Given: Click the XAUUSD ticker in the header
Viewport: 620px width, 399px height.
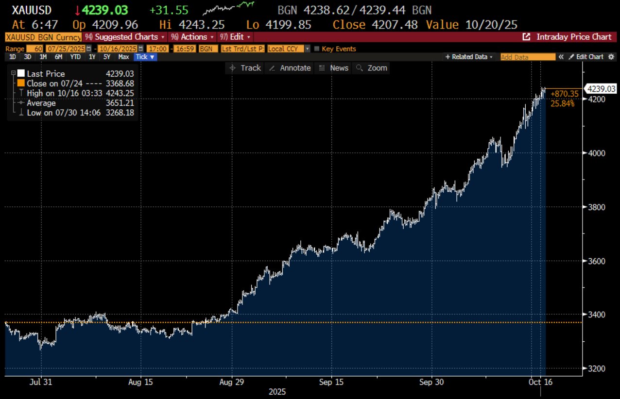Looking at the screenshot, I should tap(32, 10).
